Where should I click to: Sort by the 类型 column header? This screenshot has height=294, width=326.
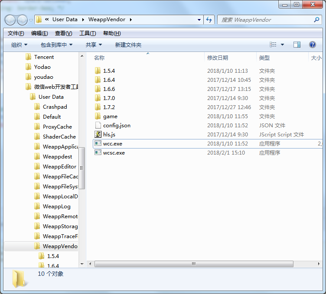(x=264, y=58)
